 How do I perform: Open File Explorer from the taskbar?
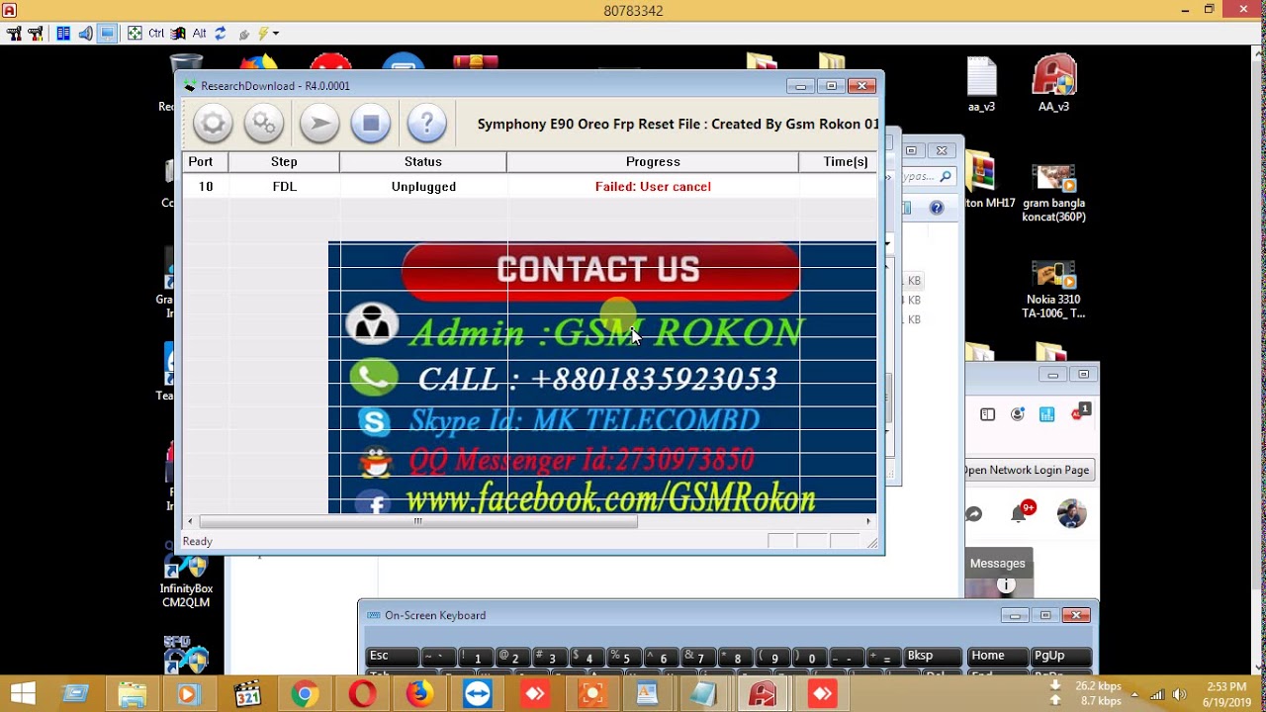point(133,694)
